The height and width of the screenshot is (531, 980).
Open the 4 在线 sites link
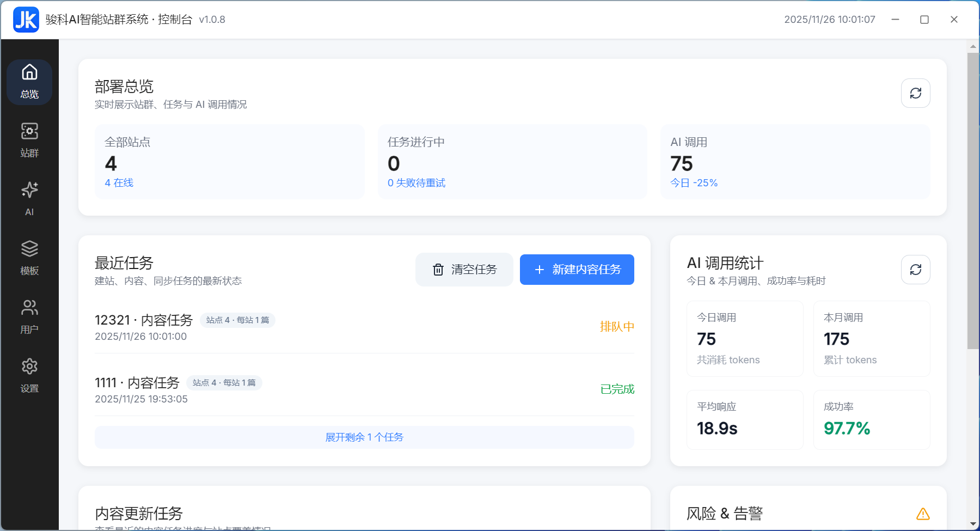[119, 182]
